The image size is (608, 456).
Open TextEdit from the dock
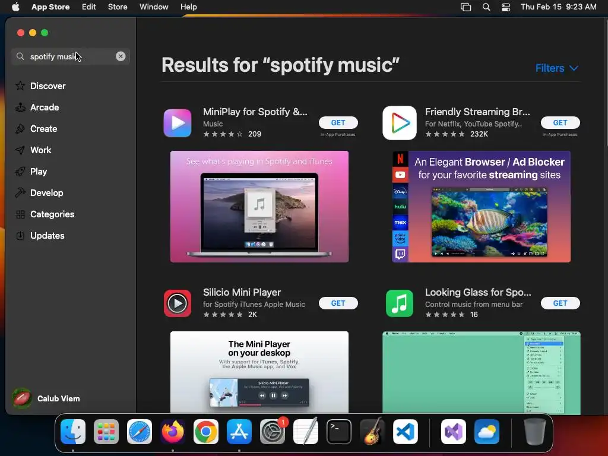(x=306, y=432)
